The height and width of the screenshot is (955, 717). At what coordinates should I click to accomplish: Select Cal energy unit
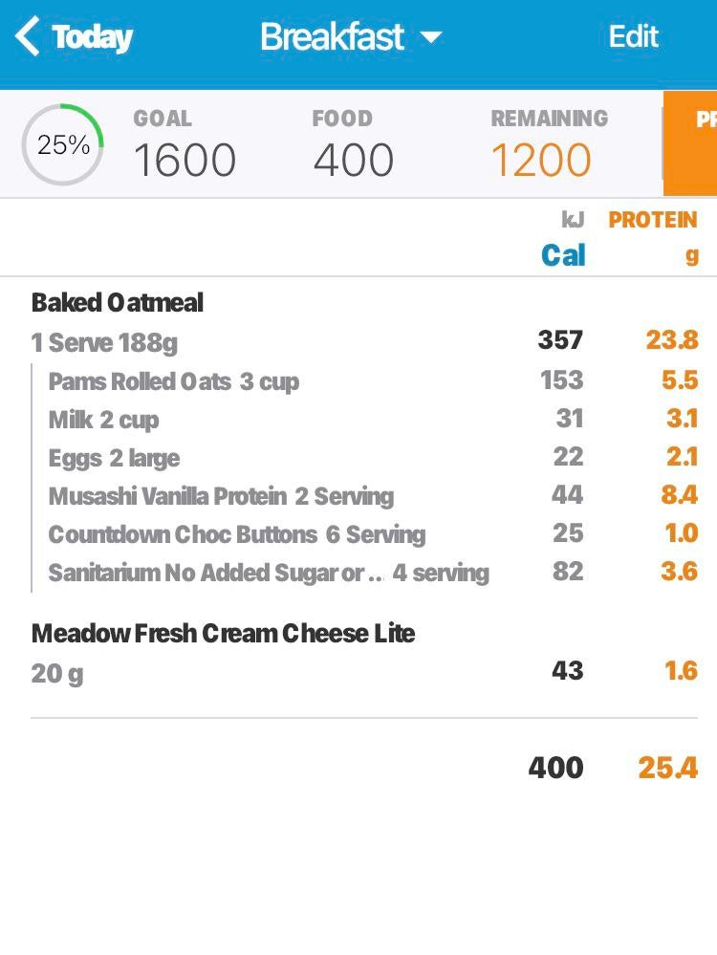pos(563,255)
